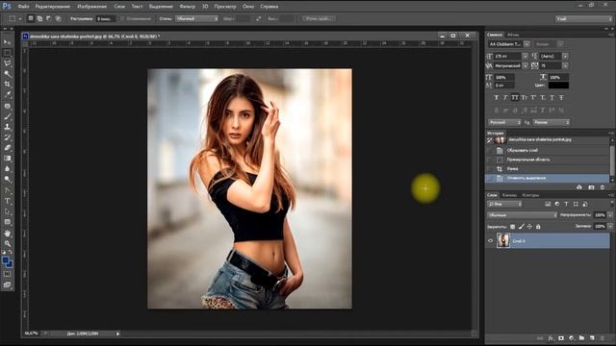This screenshot has height=346, width=616.
Task: Select the Clone Stamp tool
Action: tap(7, 127)
